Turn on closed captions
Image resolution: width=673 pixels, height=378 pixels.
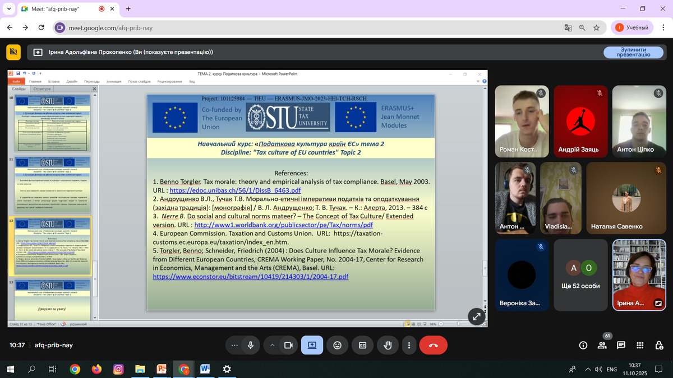[362, 346]
